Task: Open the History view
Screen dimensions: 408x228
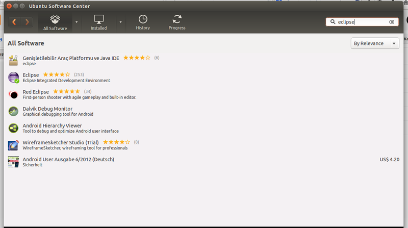Action: click(x=143, y=22)
